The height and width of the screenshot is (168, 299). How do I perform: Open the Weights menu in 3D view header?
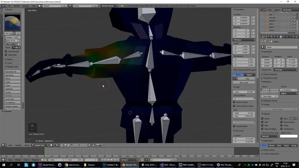(18, 145)
